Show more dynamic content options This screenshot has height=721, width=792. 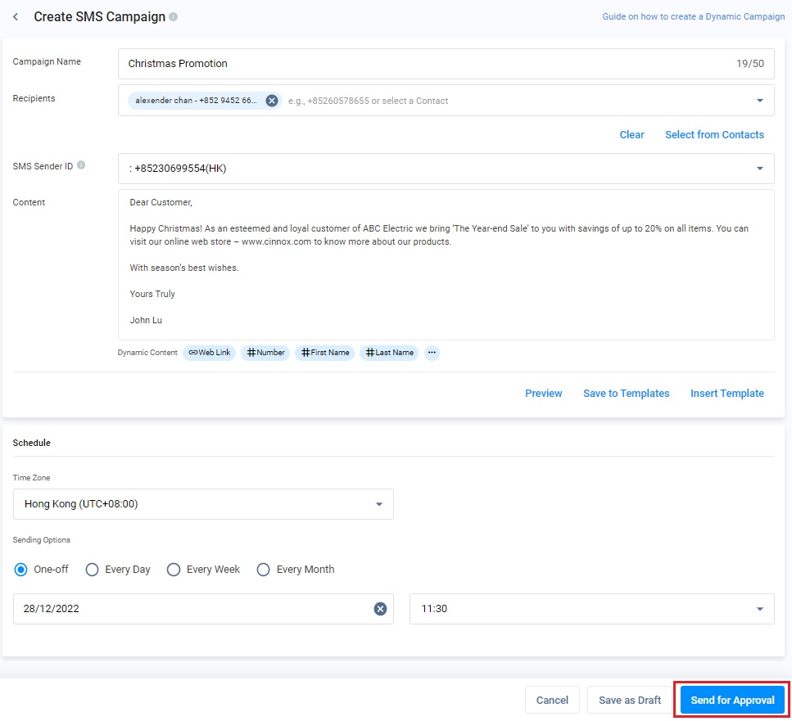[x=432, y=353]
